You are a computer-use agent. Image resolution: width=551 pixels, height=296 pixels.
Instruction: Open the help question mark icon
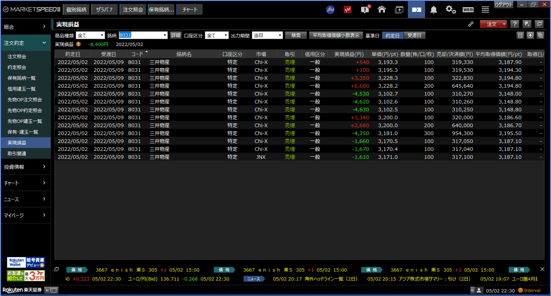(x=515, y=24)
